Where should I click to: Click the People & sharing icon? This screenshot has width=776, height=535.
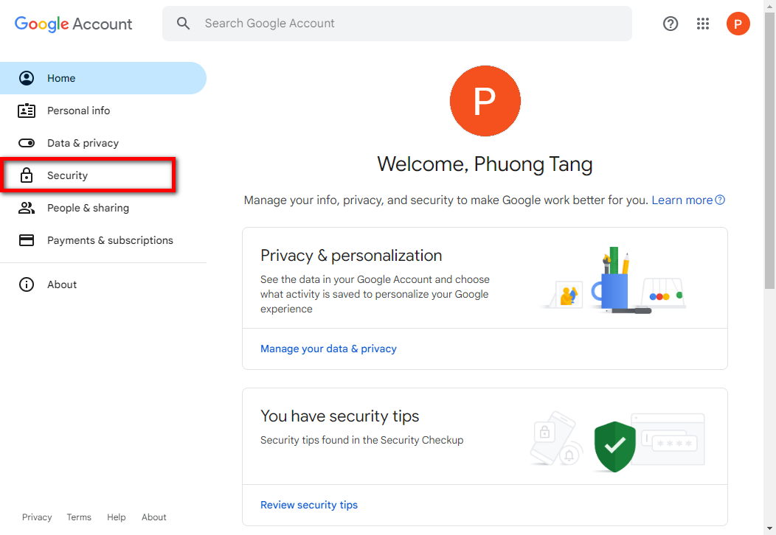tap(27, 208)
